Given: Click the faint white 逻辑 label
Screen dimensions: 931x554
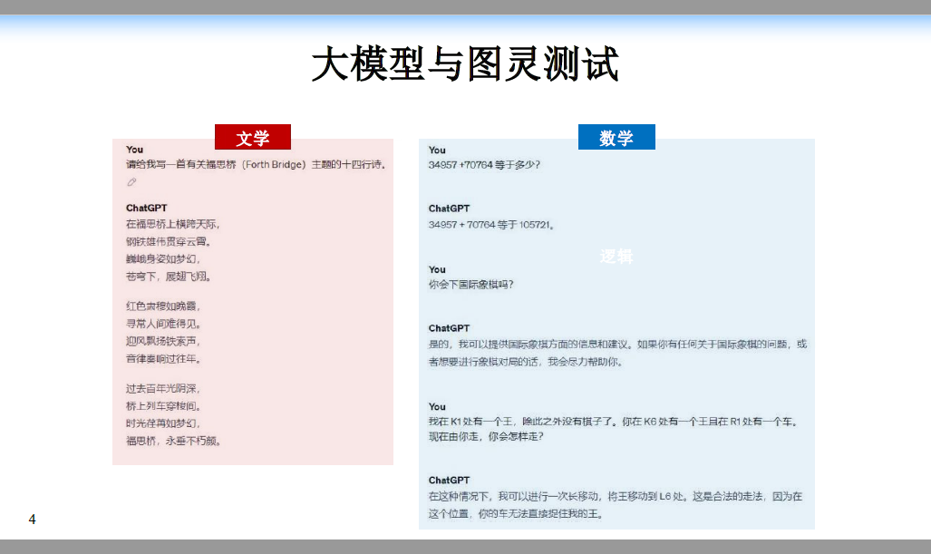Looking at the screenshot, I should pos(616,257).
